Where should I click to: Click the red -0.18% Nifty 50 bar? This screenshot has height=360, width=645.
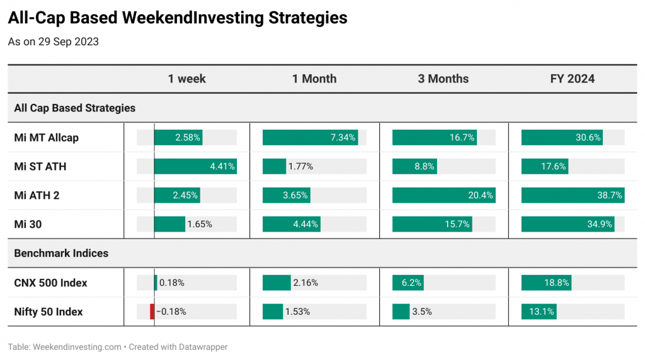[x=152, y=312]
